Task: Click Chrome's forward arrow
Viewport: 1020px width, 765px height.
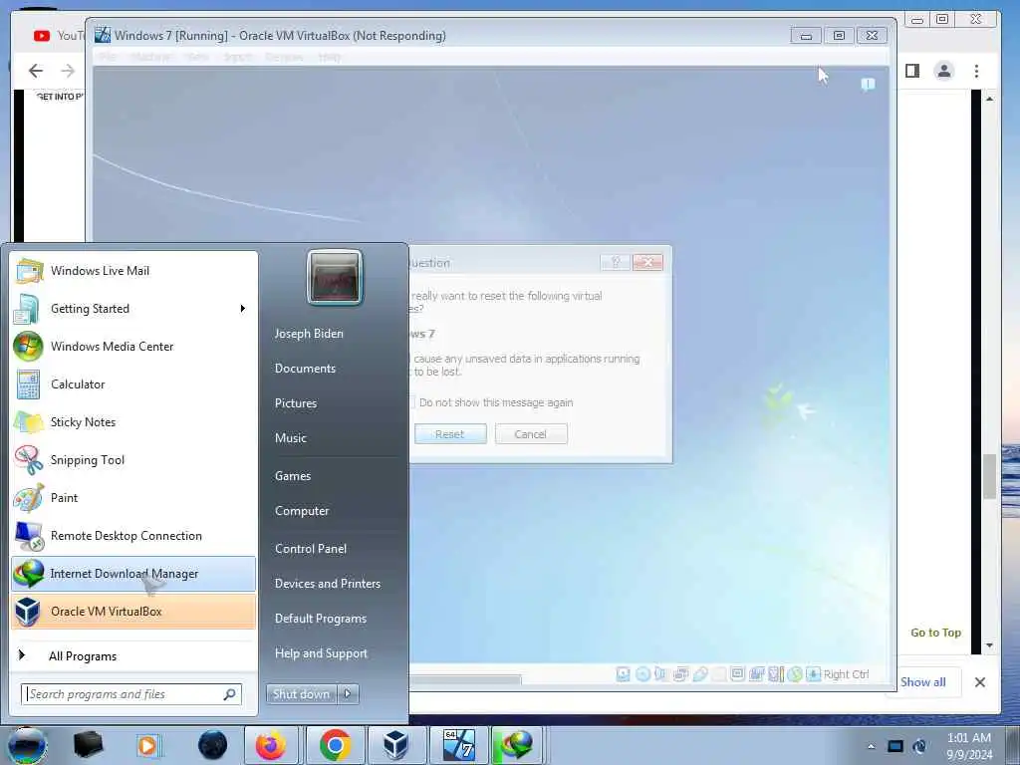Action: click(x=68, y=71)
